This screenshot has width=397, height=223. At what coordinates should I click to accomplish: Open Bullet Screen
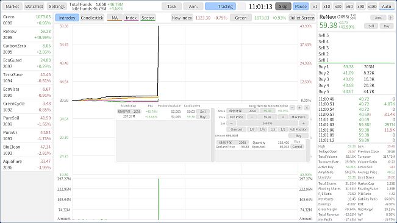tap(301, 18)
